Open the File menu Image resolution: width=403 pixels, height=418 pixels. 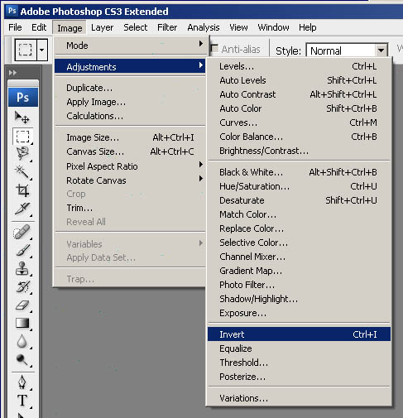15,27
